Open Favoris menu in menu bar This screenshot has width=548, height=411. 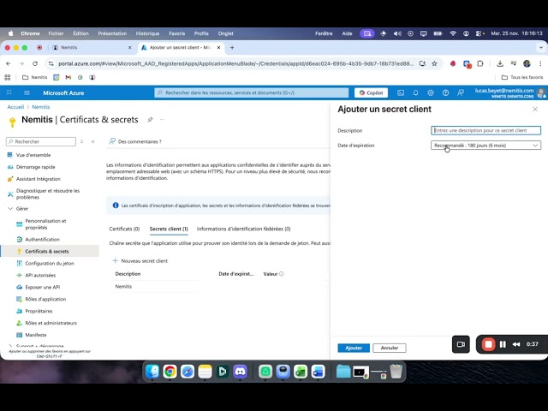(177, 33)
